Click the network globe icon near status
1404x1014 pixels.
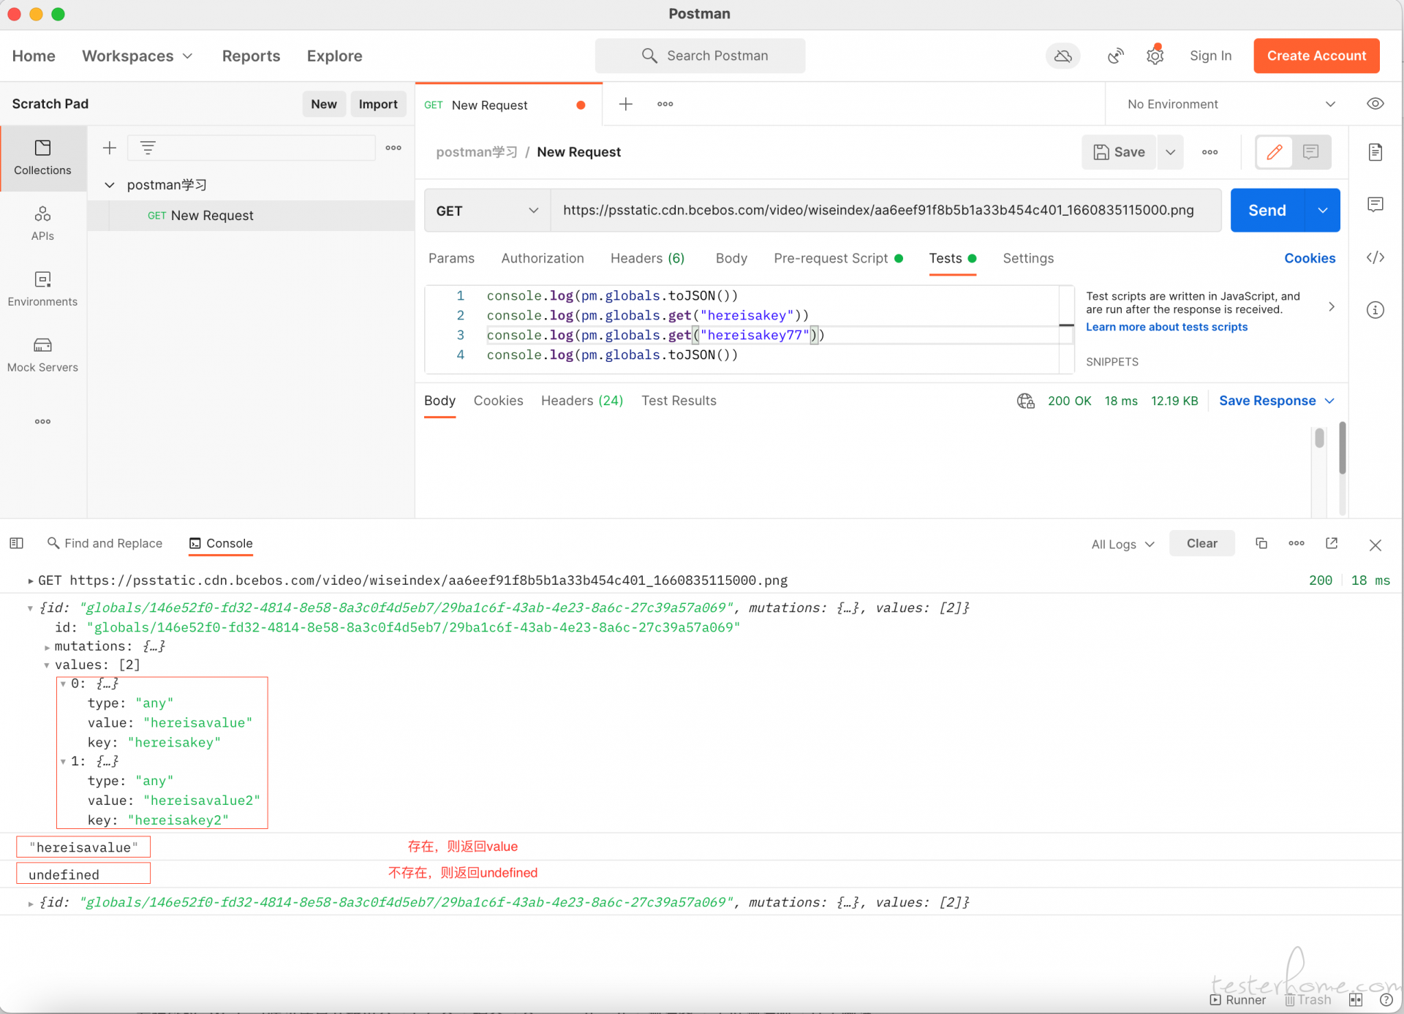1025,401
